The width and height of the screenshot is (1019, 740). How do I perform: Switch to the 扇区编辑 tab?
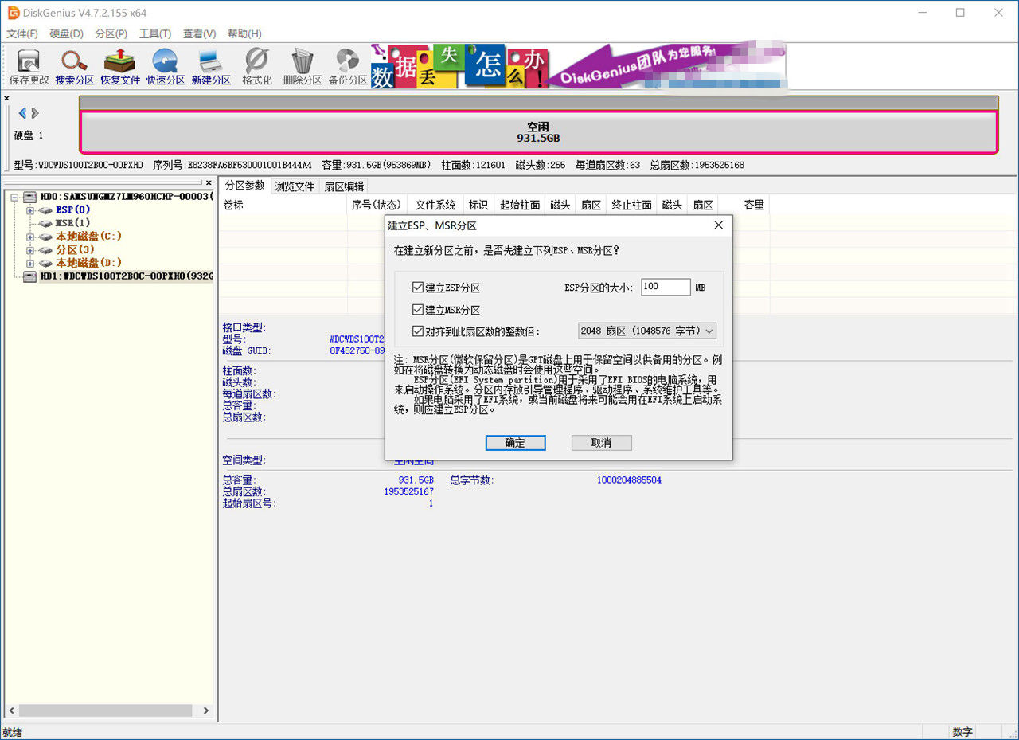click(344, 186)
